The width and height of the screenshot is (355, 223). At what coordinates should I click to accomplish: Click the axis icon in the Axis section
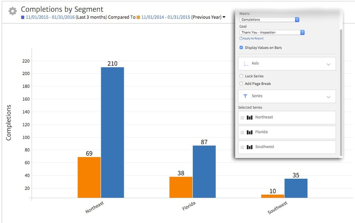pos(246,63)
